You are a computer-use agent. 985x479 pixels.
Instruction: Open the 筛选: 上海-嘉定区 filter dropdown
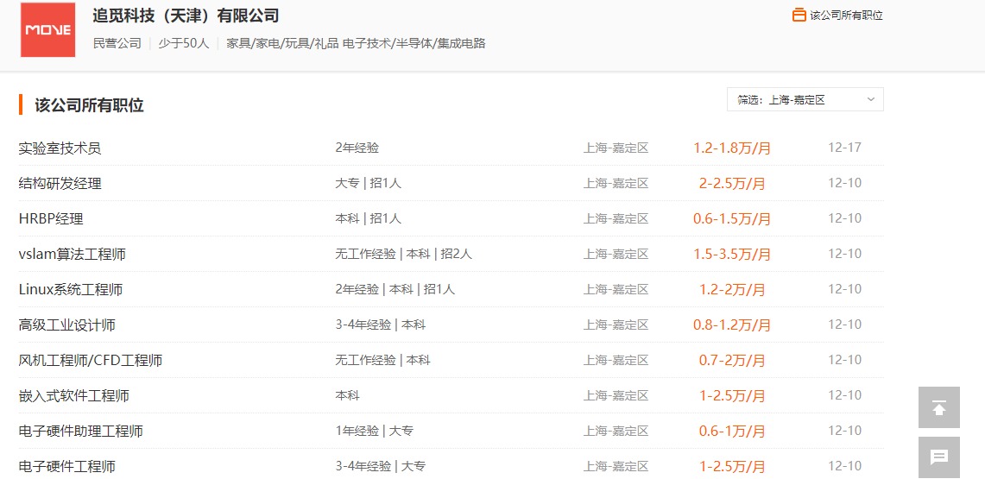[x=805, y=99]
